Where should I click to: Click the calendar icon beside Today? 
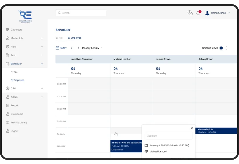tap(57, 48)
